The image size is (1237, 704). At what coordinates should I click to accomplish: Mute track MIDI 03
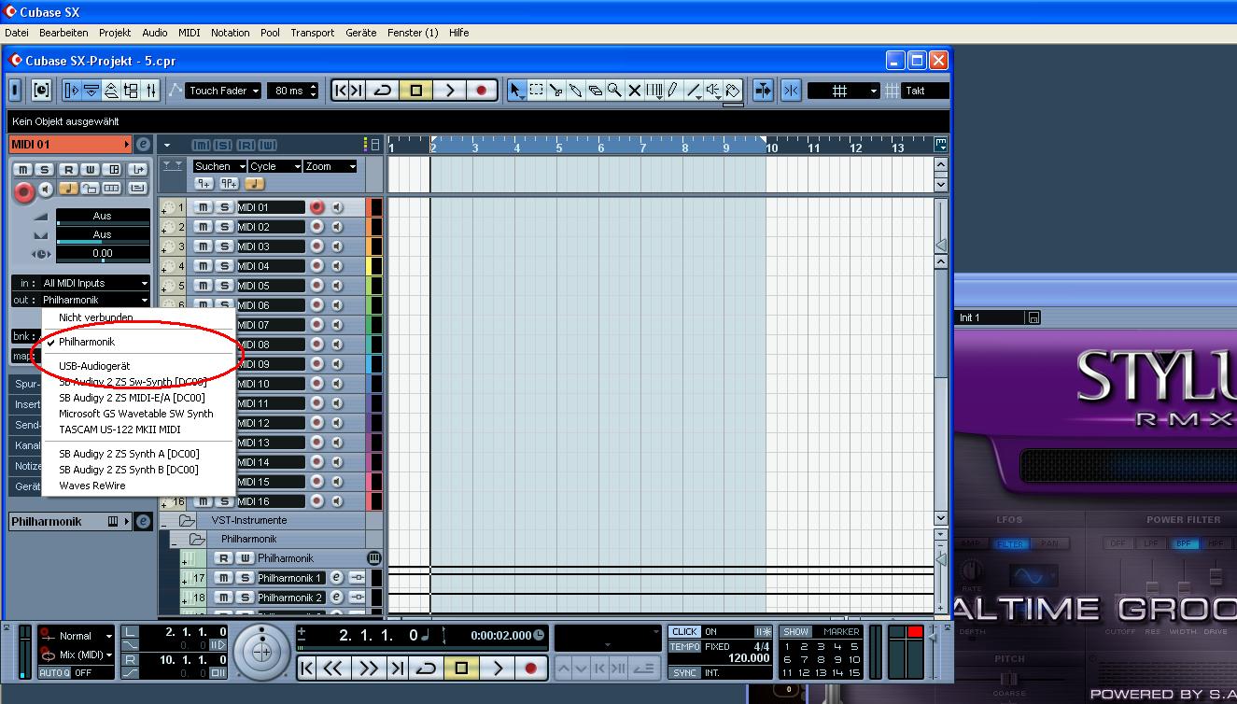pyautogui.click(x=204, y=246)
